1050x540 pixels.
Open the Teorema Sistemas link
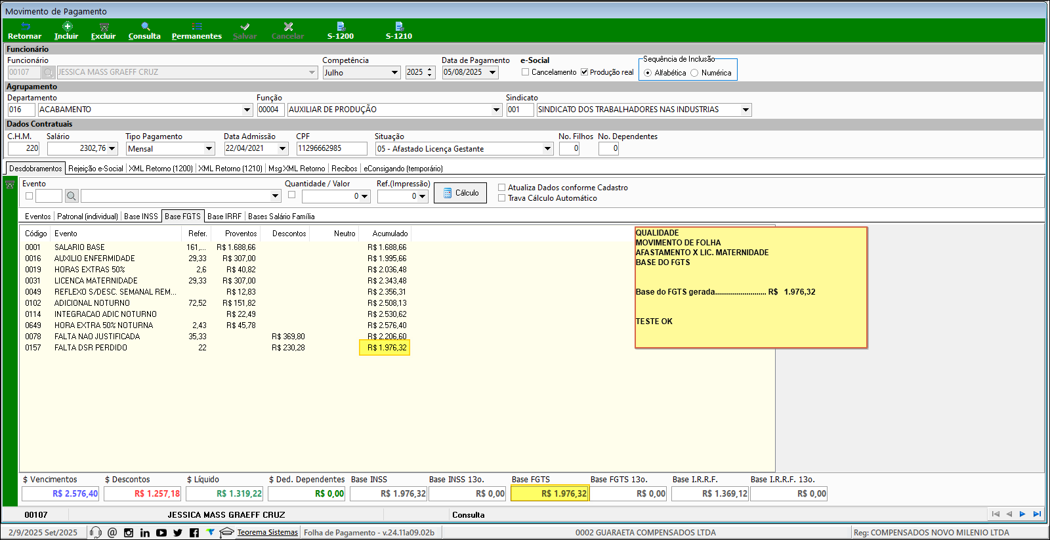pyautogui.click(x=268, y=532)
